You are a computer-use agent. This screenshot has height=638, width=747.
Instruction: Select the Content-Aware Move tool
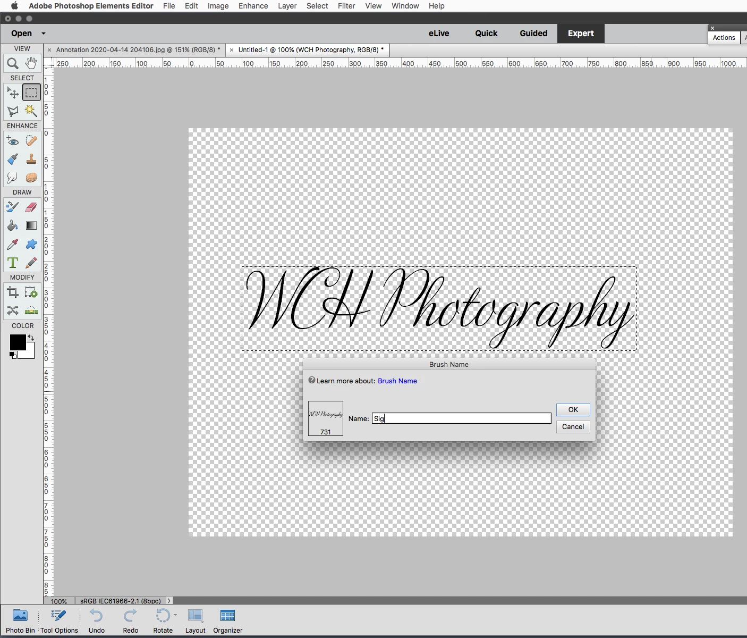13,310
